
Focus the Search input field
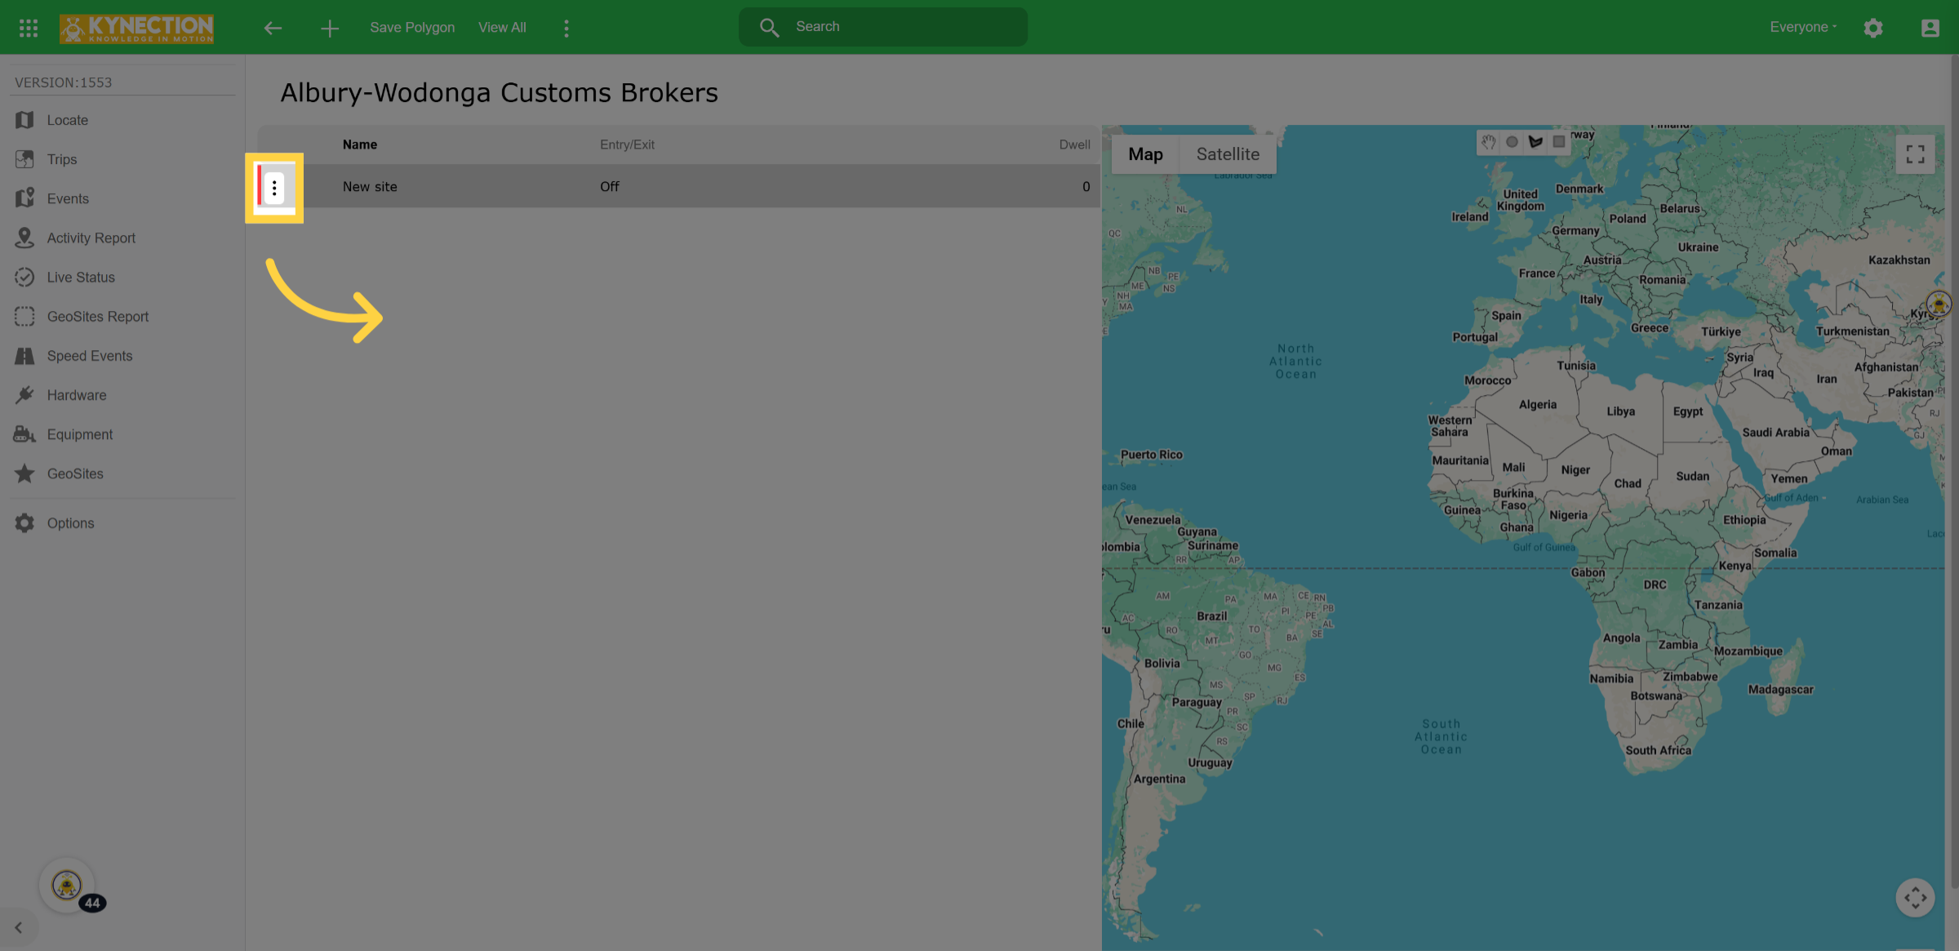[x=883, y=27]
